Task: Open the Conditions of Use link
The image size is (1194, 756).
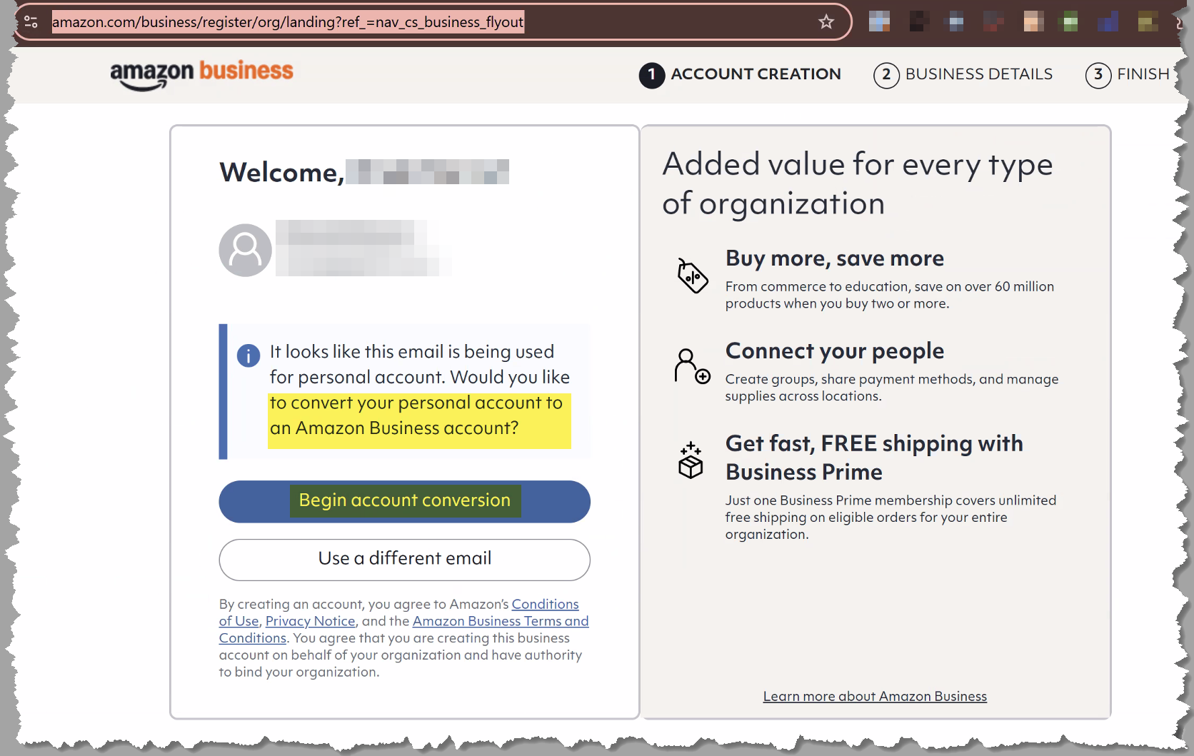Action: [545, 604]
